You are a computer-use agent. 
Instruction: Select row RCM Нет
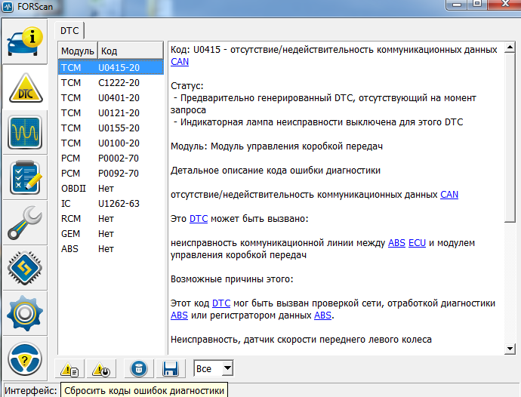(111, 219)
